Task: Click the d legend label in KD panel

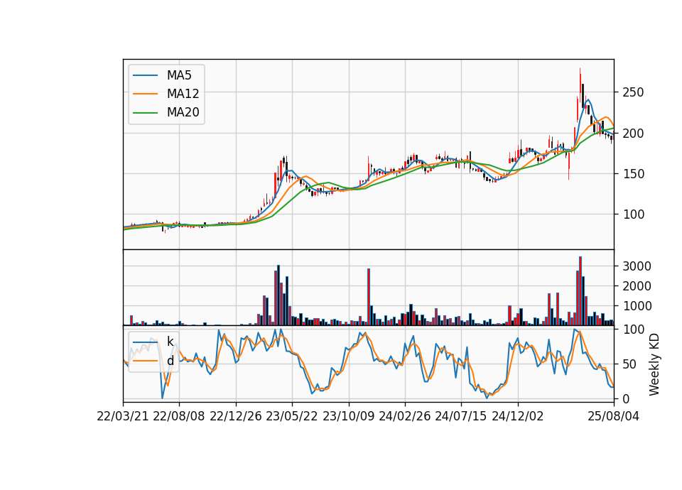Action: point(170,361)
